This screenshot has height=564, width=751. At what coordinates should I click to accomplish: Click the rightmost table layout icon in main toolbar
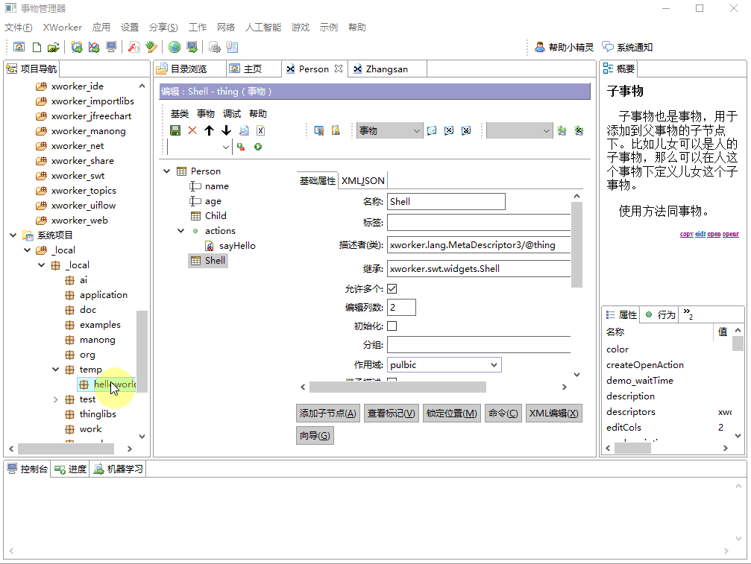(232, 47)
